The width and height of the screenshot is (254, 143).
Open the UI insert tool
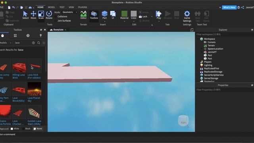113,15
